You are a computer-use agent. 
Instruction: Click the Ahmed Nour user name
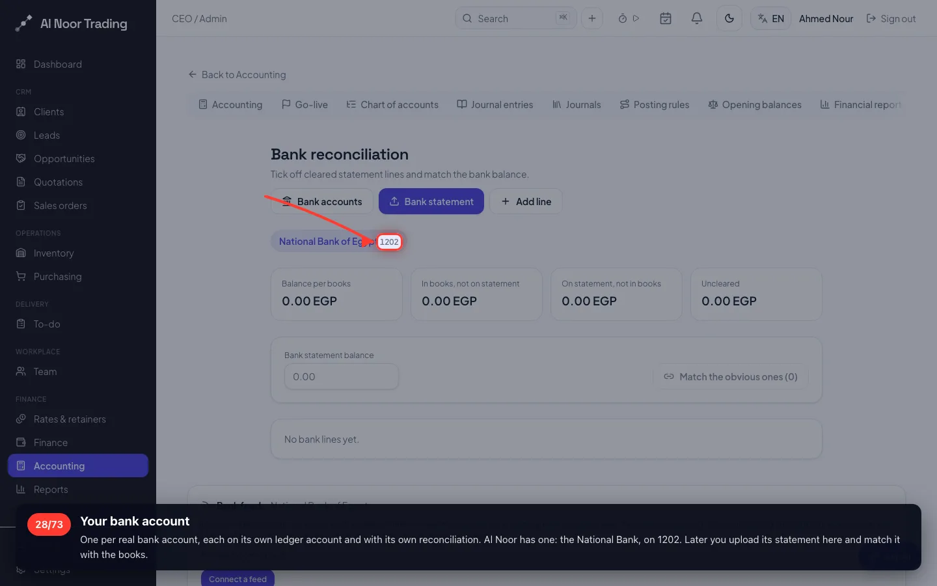tap(826, 18)
